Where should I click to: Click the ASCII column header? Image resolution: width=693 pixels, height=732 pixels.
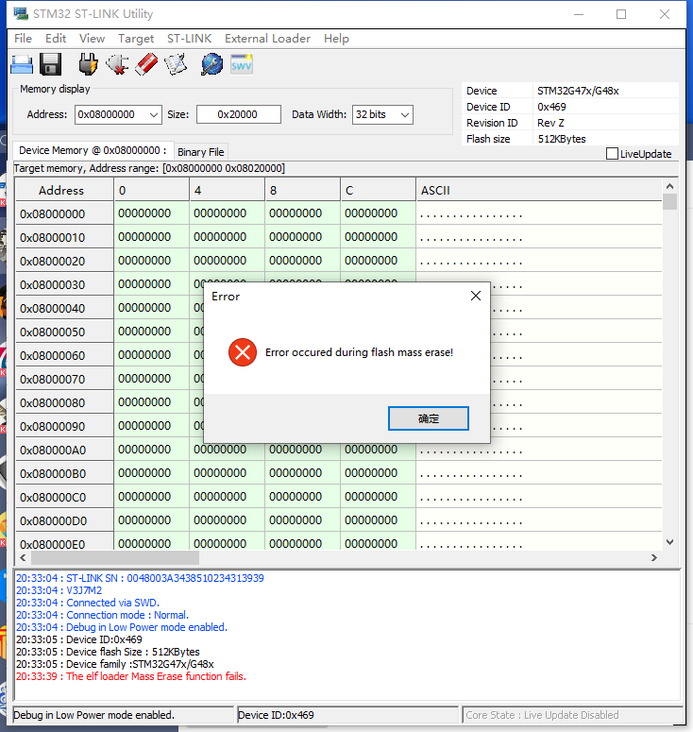[539, 191]
